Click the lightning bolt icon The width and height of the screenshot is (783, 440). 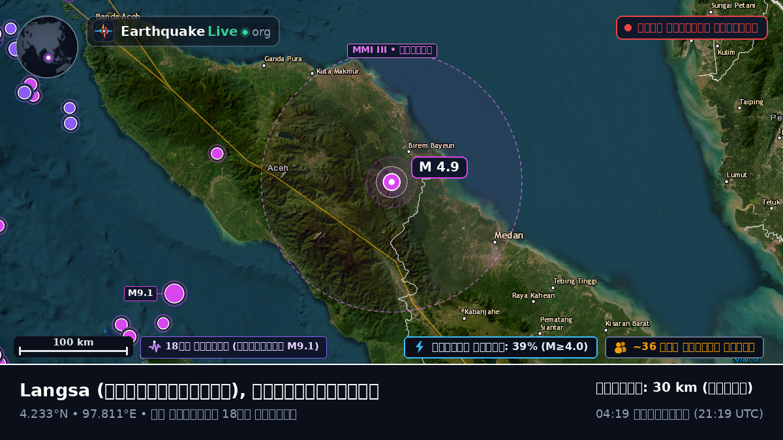coord(420,347)
